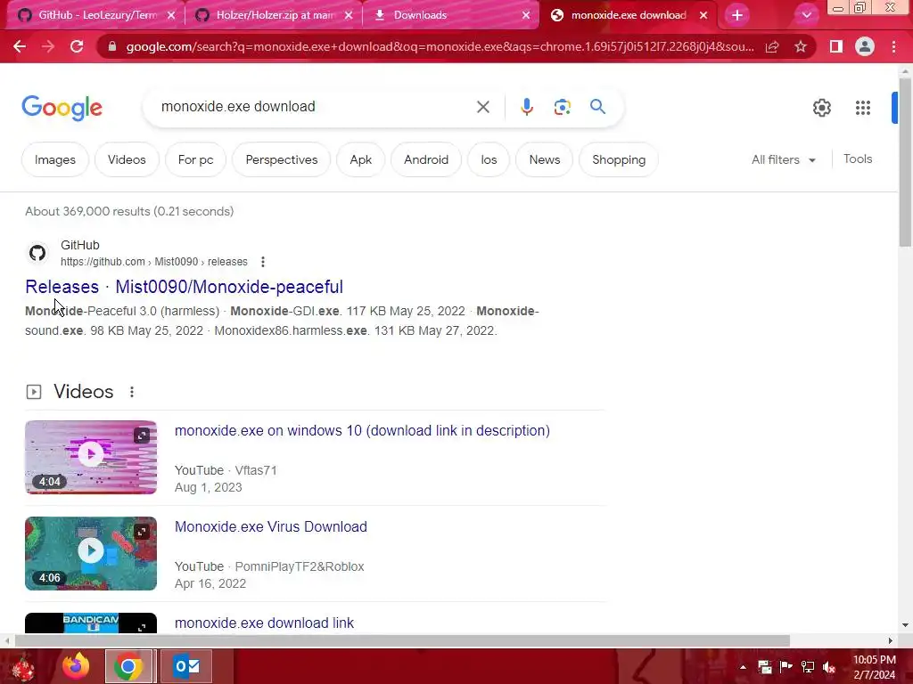913x684 pixels.
Task: Start voice search with microphone
Action: pyautogui.click(x=526, y=107)
